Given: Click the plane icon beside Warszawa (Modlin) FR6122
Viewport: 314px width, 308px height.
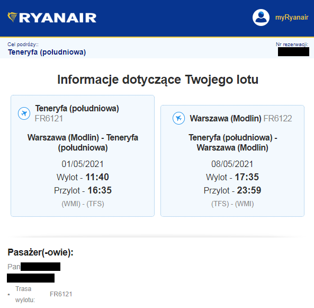Looking at the screenshot, I should (178, 118).
